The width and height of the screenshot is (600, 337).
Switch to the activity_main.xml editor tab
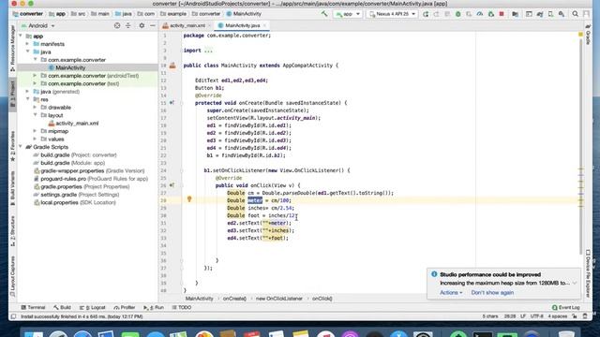tap(187, 25)
